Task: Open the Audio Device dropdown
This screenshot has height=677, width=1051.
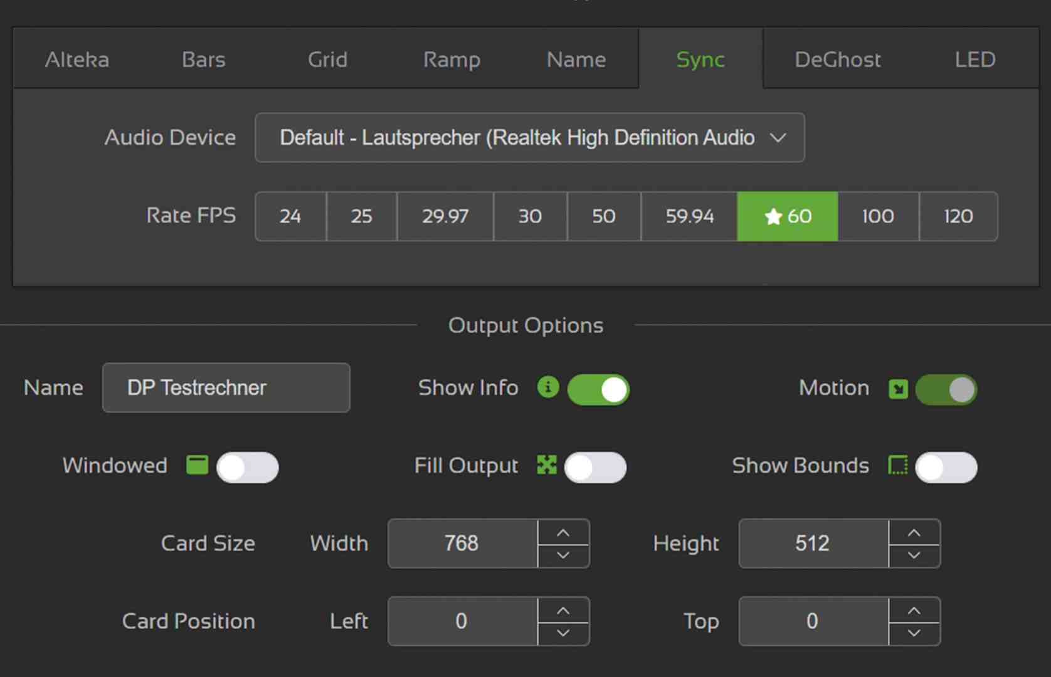Action: 778,138
